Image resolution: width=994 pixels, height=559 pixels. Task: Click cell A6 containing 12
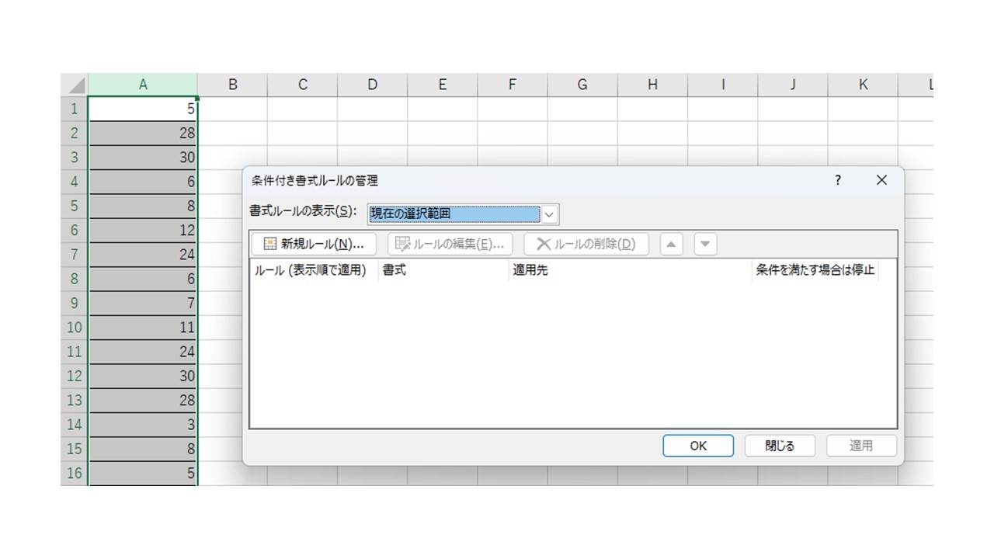[143, 231]
